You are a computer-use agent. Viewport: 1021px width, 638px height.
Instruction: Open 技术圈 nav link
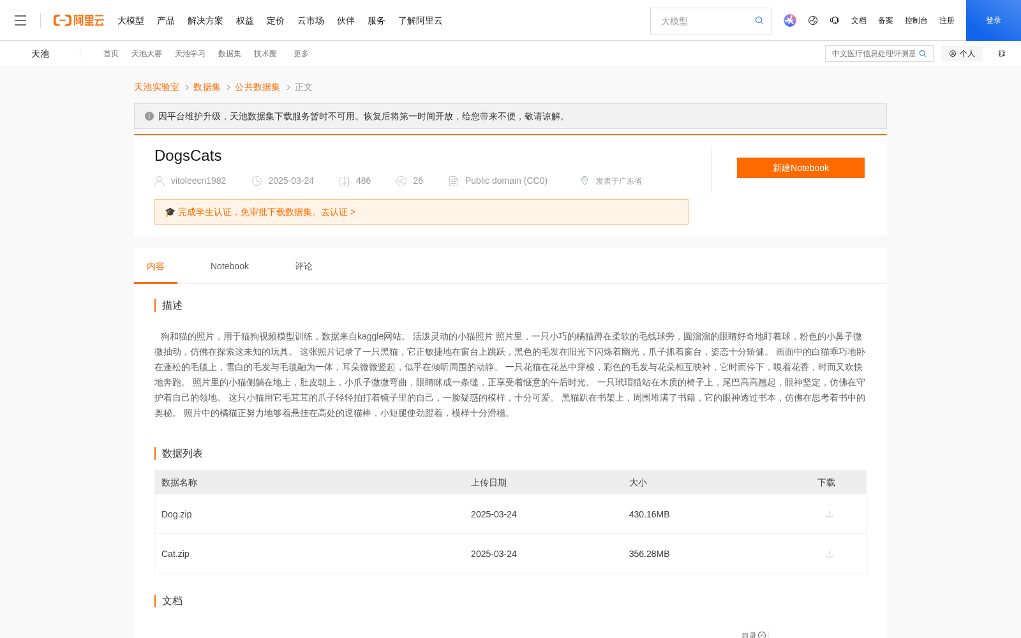265,54
